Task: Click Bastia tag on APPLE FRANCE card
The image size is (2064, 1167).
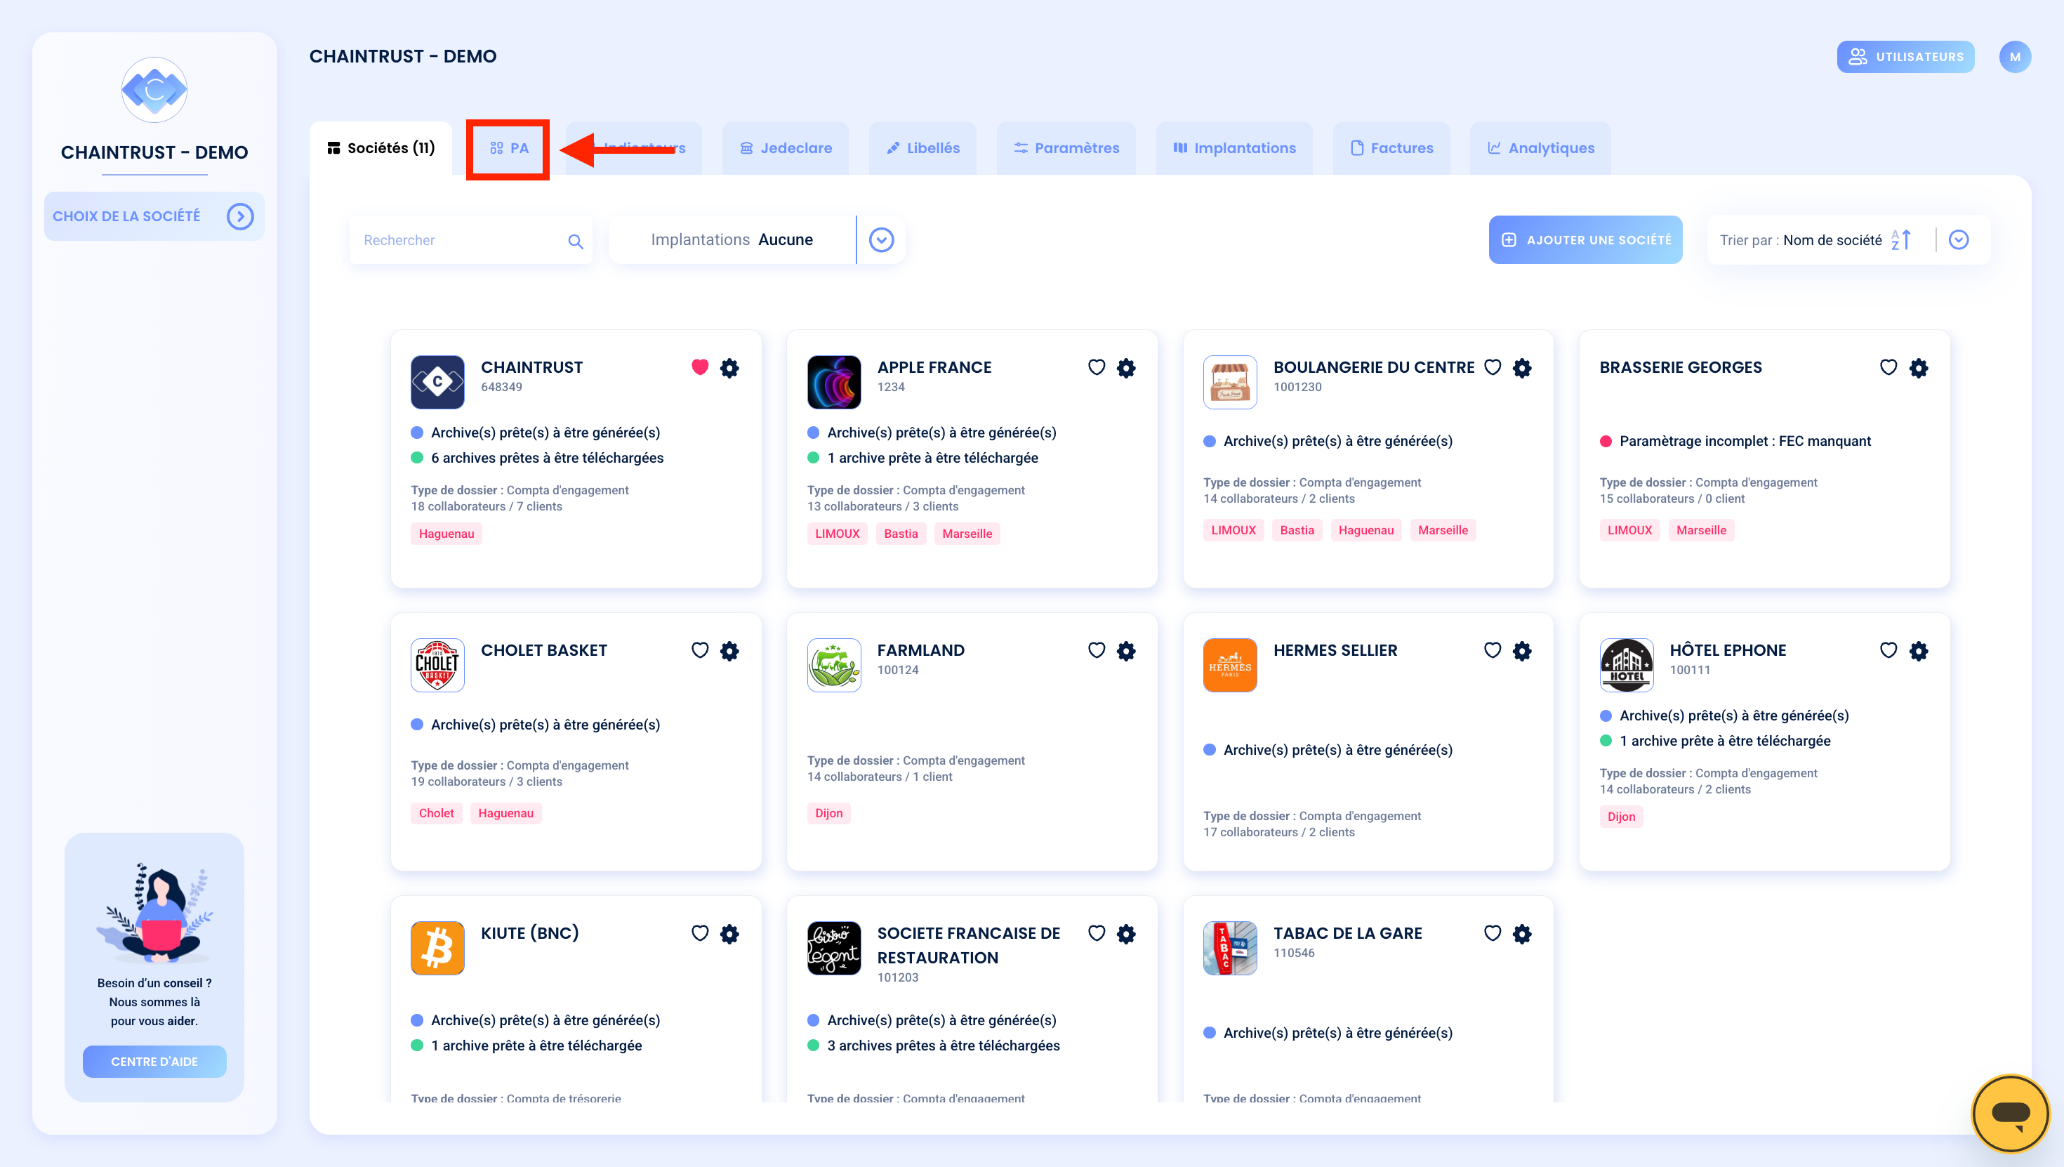Action: point(901,534)
